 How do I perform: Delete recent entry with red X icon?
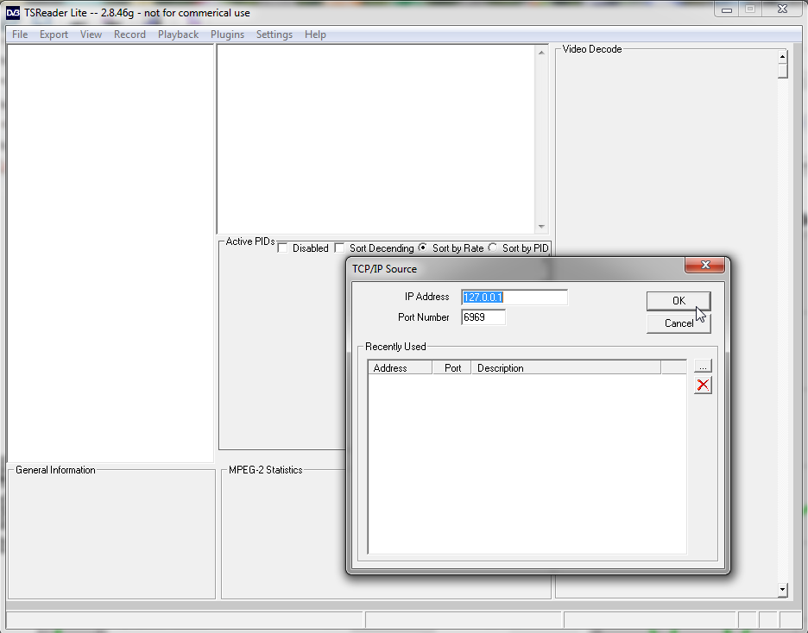point(703,385)
